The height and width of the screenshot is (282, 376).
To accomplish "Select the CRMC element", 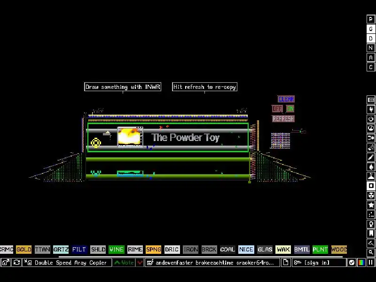I will pyautogui.click(x=7, y=250).
